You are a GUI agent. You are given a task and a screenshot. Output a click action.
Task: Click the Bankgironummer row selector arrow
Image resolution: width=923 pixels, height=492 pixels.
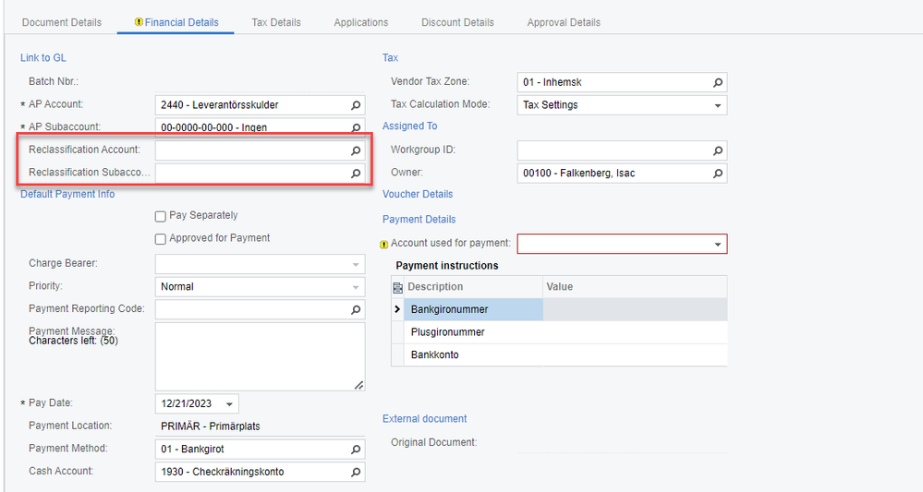coord(397,309)
